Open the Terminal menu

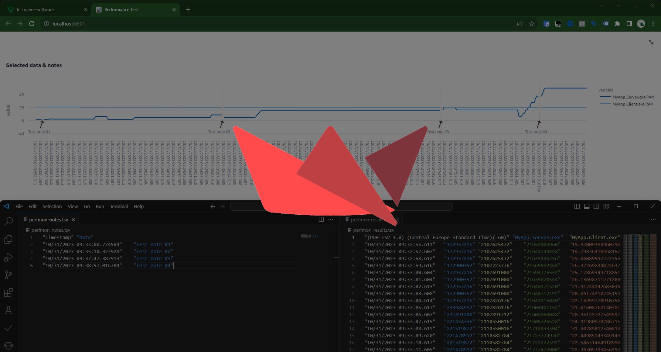pos(119,206)
